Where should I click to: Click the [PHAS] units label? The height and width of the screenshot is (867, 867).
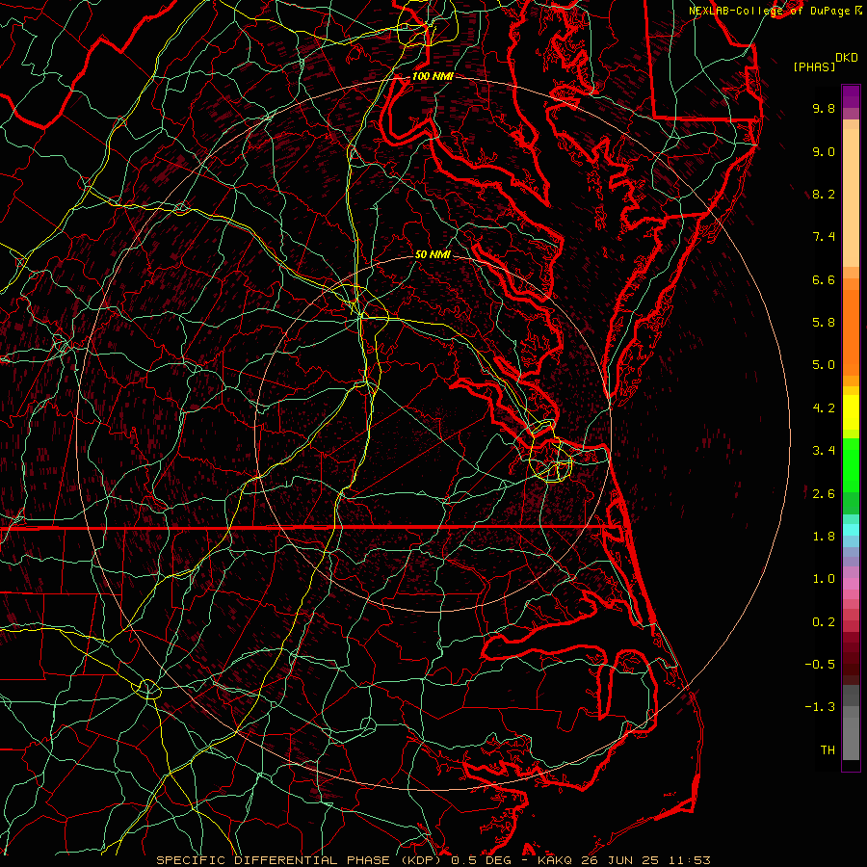tap(814, 66)
